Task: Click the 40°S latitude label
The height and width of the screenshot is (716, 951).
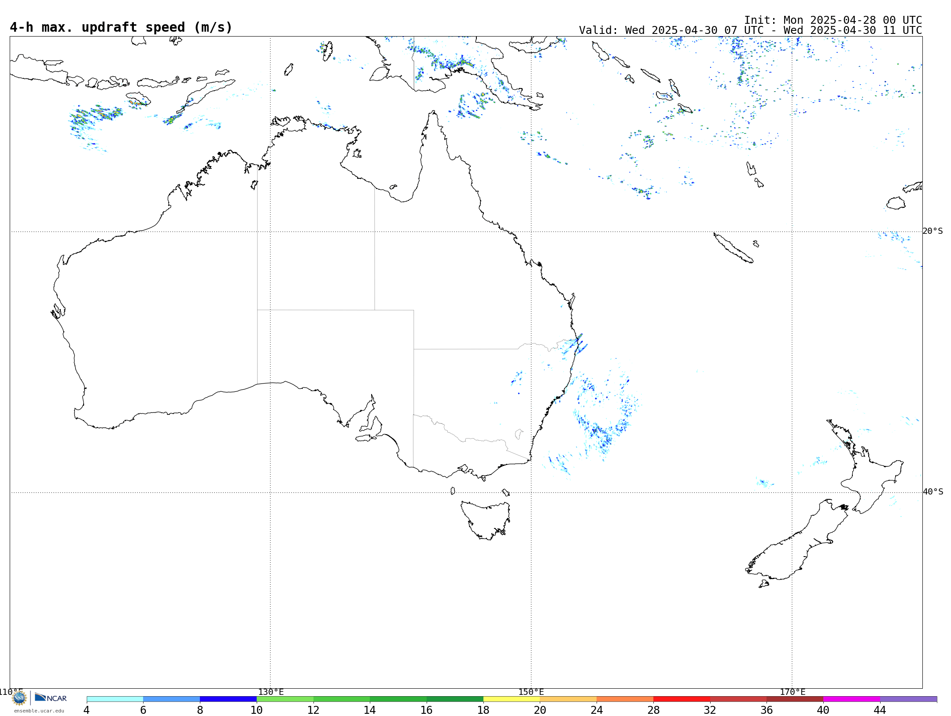Action: [933, 492]
